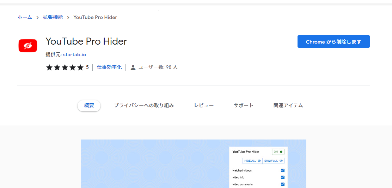Open 仕事効率化 category link
The width and height of the screenshot is (392, 188).
(109, 67)
